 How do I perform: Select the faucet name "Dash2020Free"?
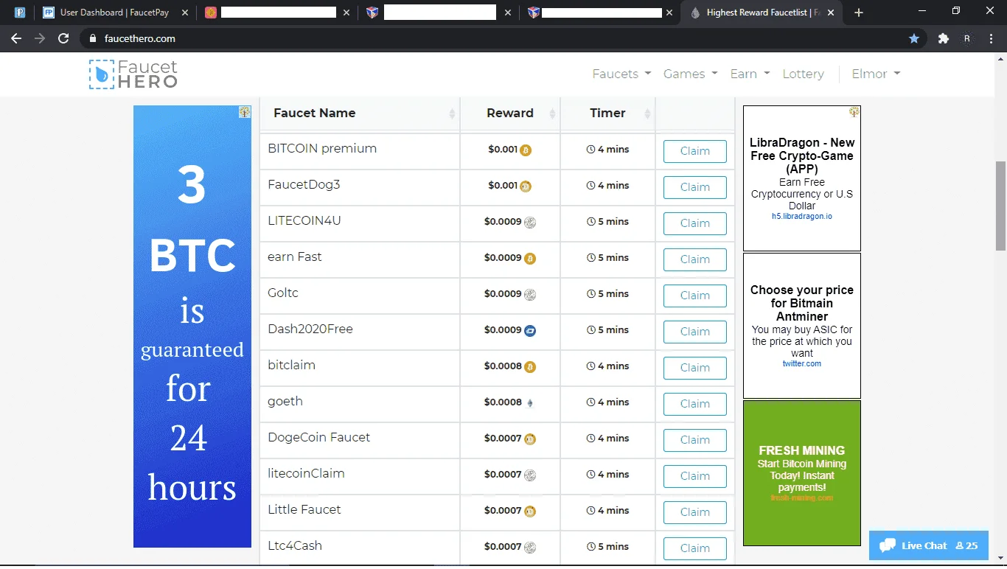pyautogui.click(x=310, y=329)
